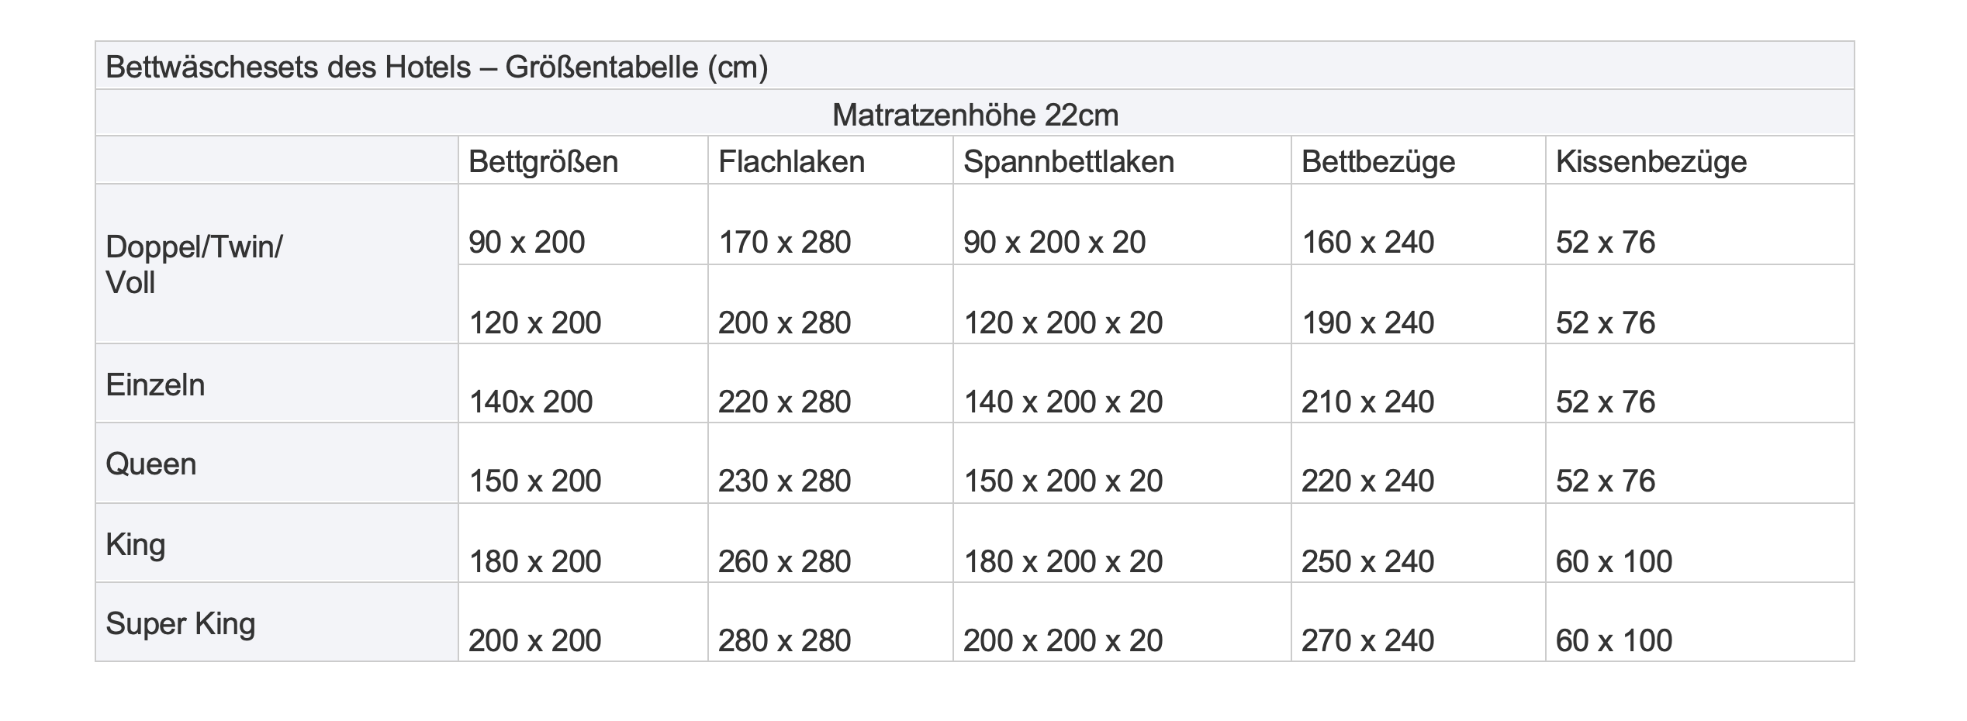
Task: Click the "Bettgrößen" column header
Action: [x=543, y=162]
